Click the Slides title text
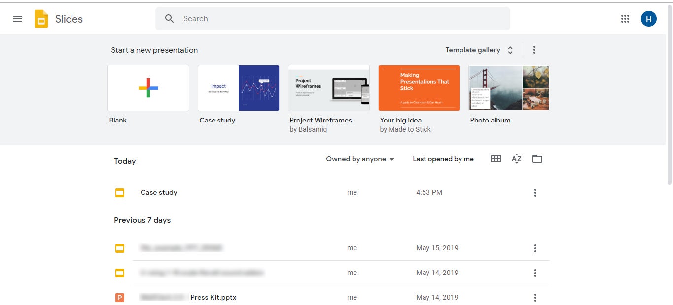The height and width of the screenshot is (305, 673). 69,19
